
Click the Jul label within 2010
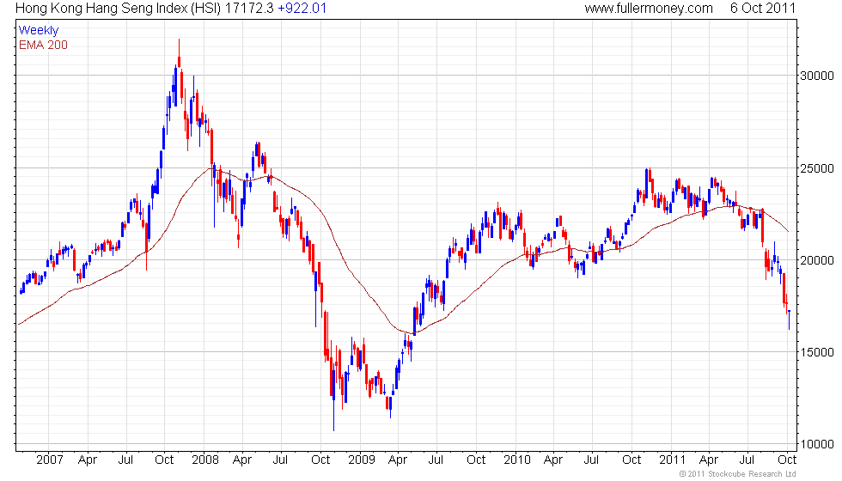click(591, 460)
